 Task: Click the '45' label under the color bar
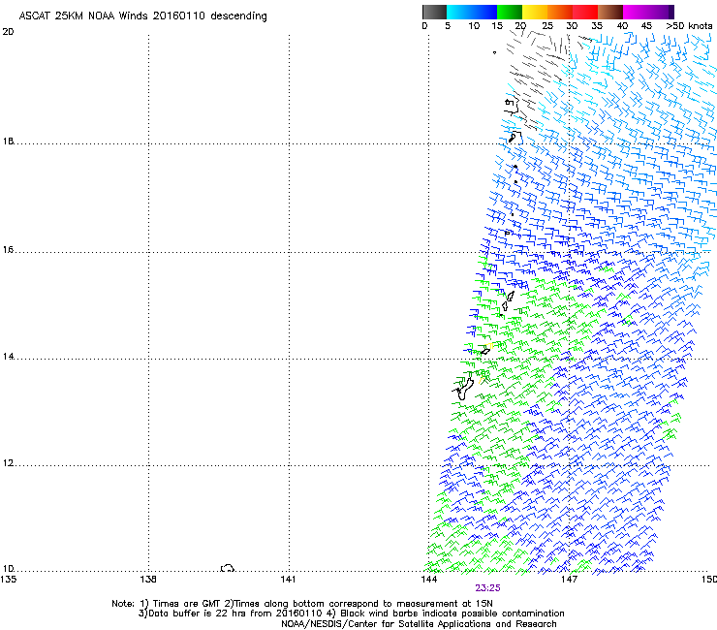pyautogui.click(x=646, y=25)
